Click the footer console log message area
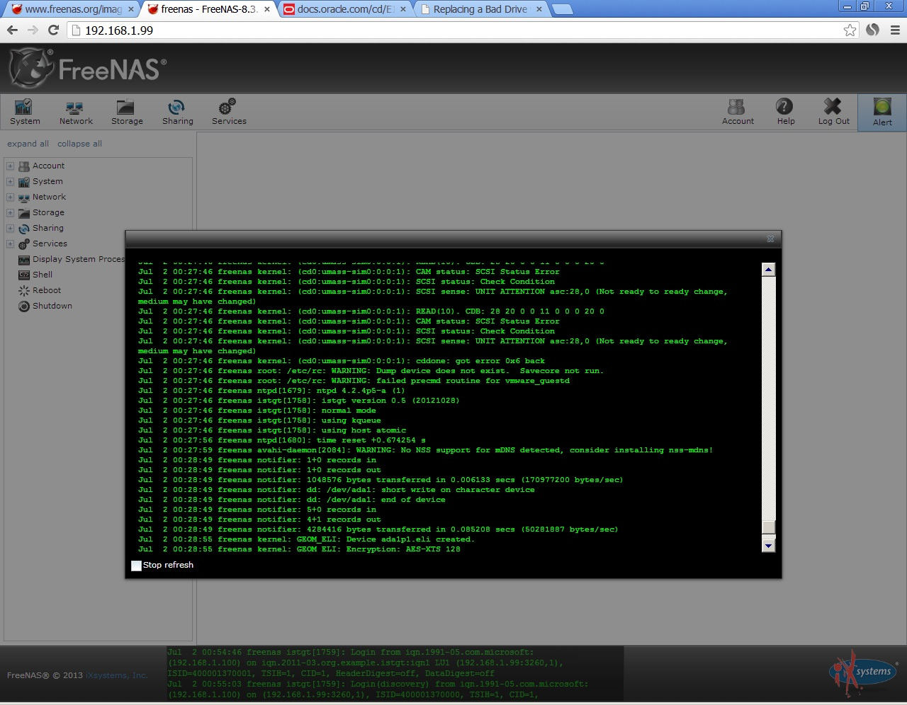Viewport: 907px width, 705px height. tap(395, 673)
